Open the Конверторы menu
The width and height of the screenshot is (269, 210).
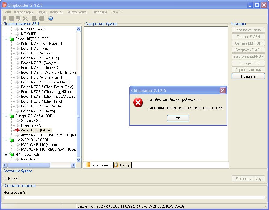pyautogui.click(x=23, y=12)
